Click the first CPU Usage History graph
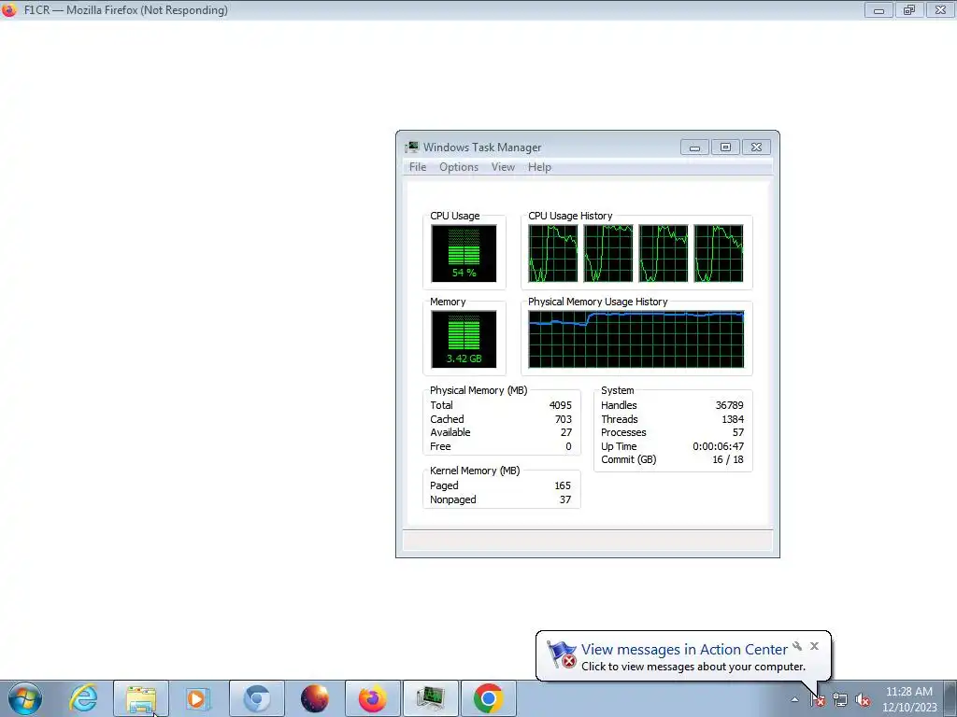Viewport: 957px width, 717px height. pyautogui.click(x=553, y=253)
